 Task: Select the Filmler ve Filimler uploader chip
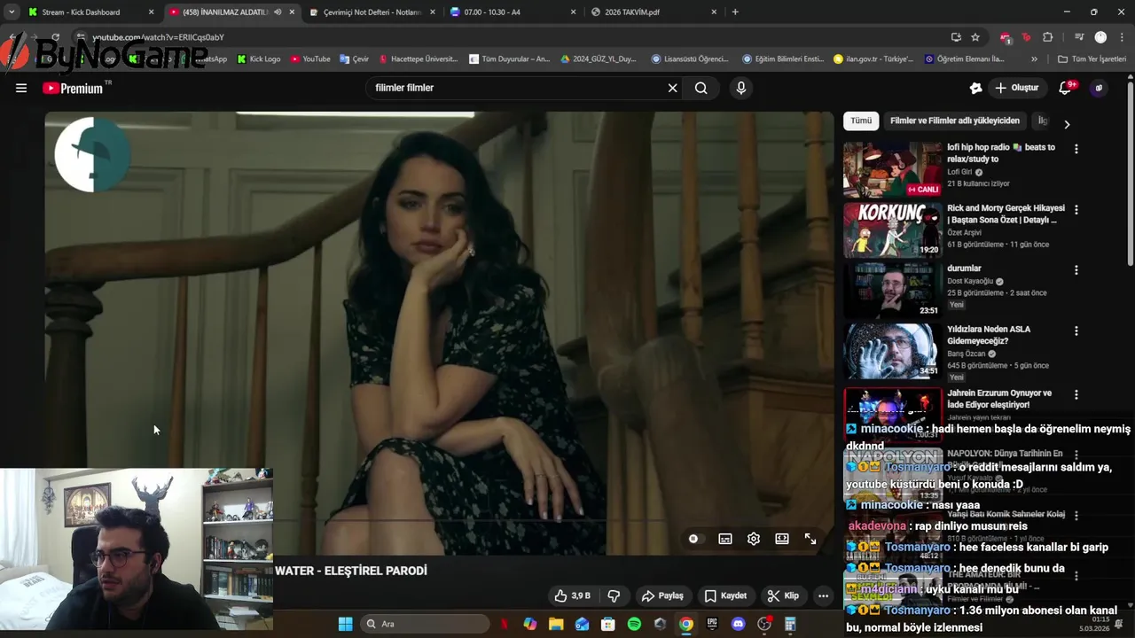tap(955, 121)
